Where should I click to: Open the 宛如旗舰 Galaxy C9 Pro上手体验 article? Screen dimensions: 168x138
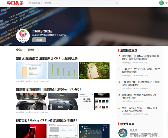pos(139,96)
